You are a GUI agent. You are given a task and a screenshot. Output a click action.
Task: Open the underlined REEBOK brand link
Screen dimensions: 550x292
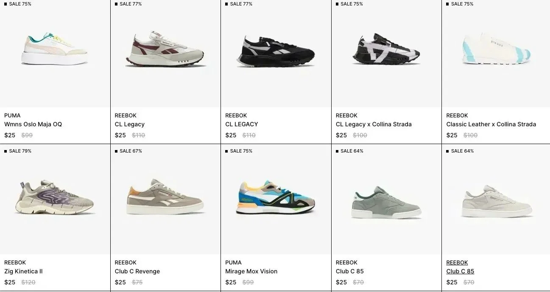[457, 262]
